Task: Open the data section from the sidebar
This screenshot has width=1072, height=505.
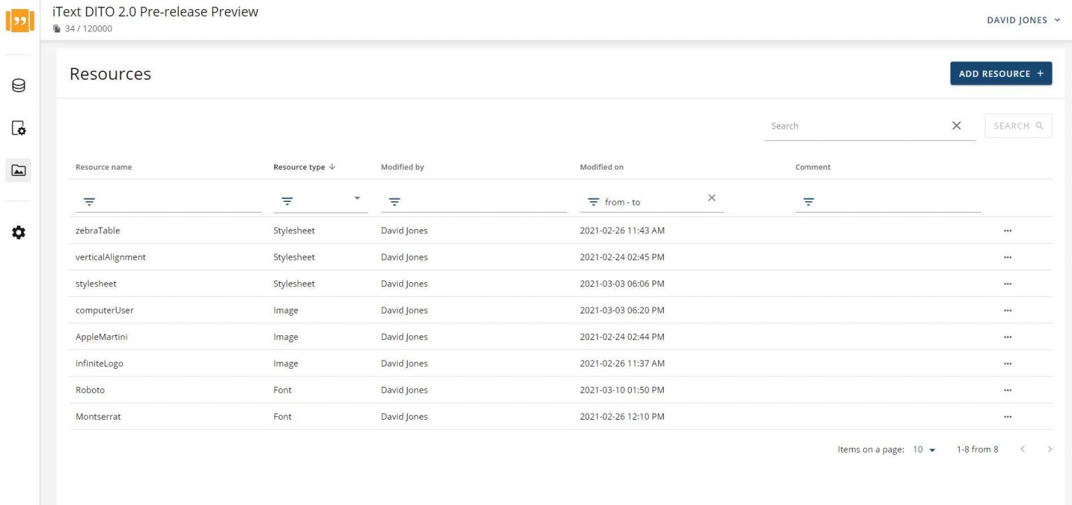Action: (19, 85)
